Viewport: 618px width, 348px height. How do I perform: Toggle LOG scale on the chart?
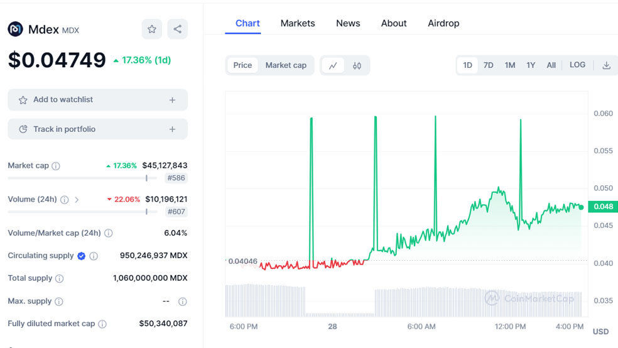point(577,65)
